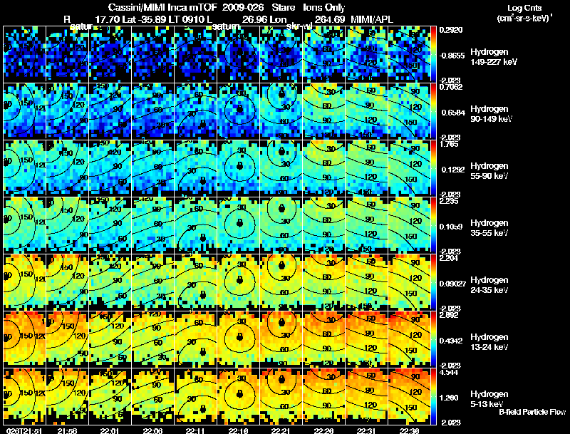Select the 22:36 panel in 13-24 keV row
The image size is (570, 434).
pyautogui.click(x=409, y=339)
